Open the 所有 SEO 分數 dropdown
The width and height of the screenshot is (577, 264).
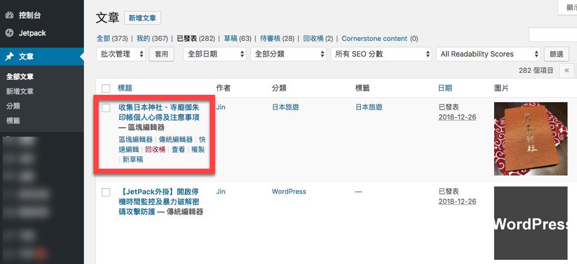click(381, 54)
